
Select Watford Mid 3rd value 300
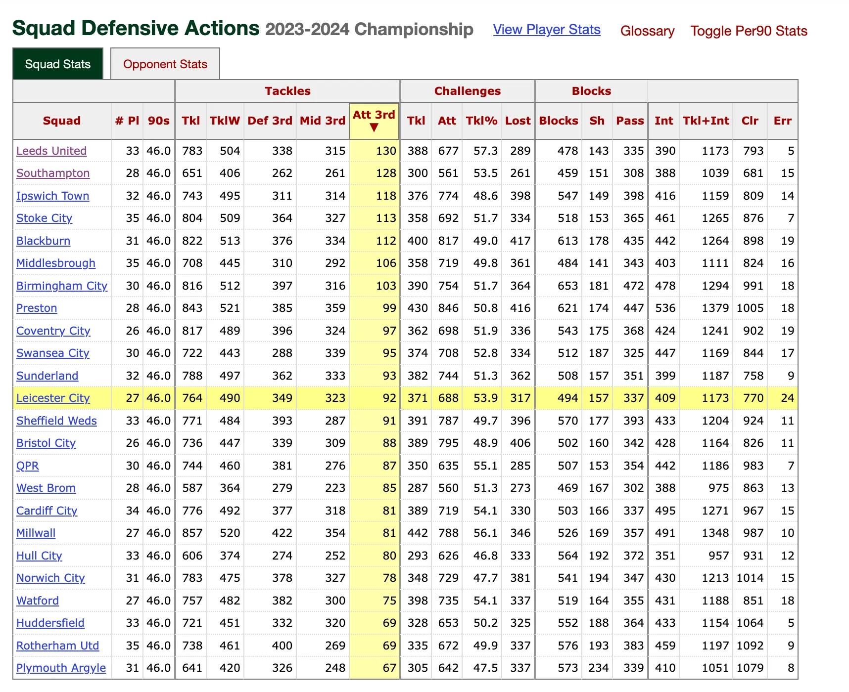pos(335,601)
